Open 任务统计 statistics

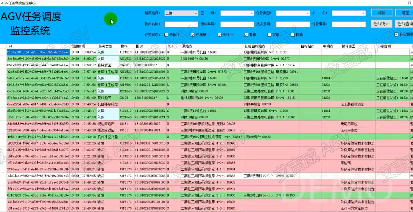(x=381, y=24)
